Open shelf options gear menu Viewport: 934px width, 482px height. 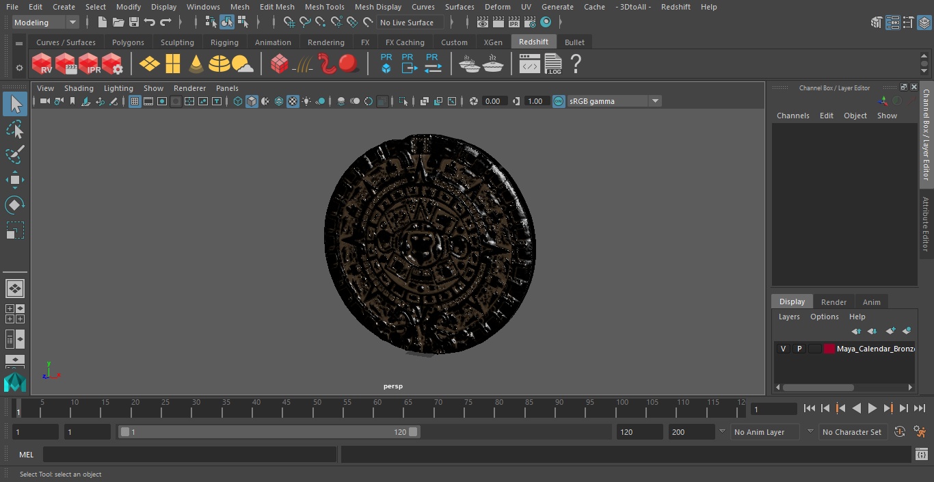pos(18,68)
